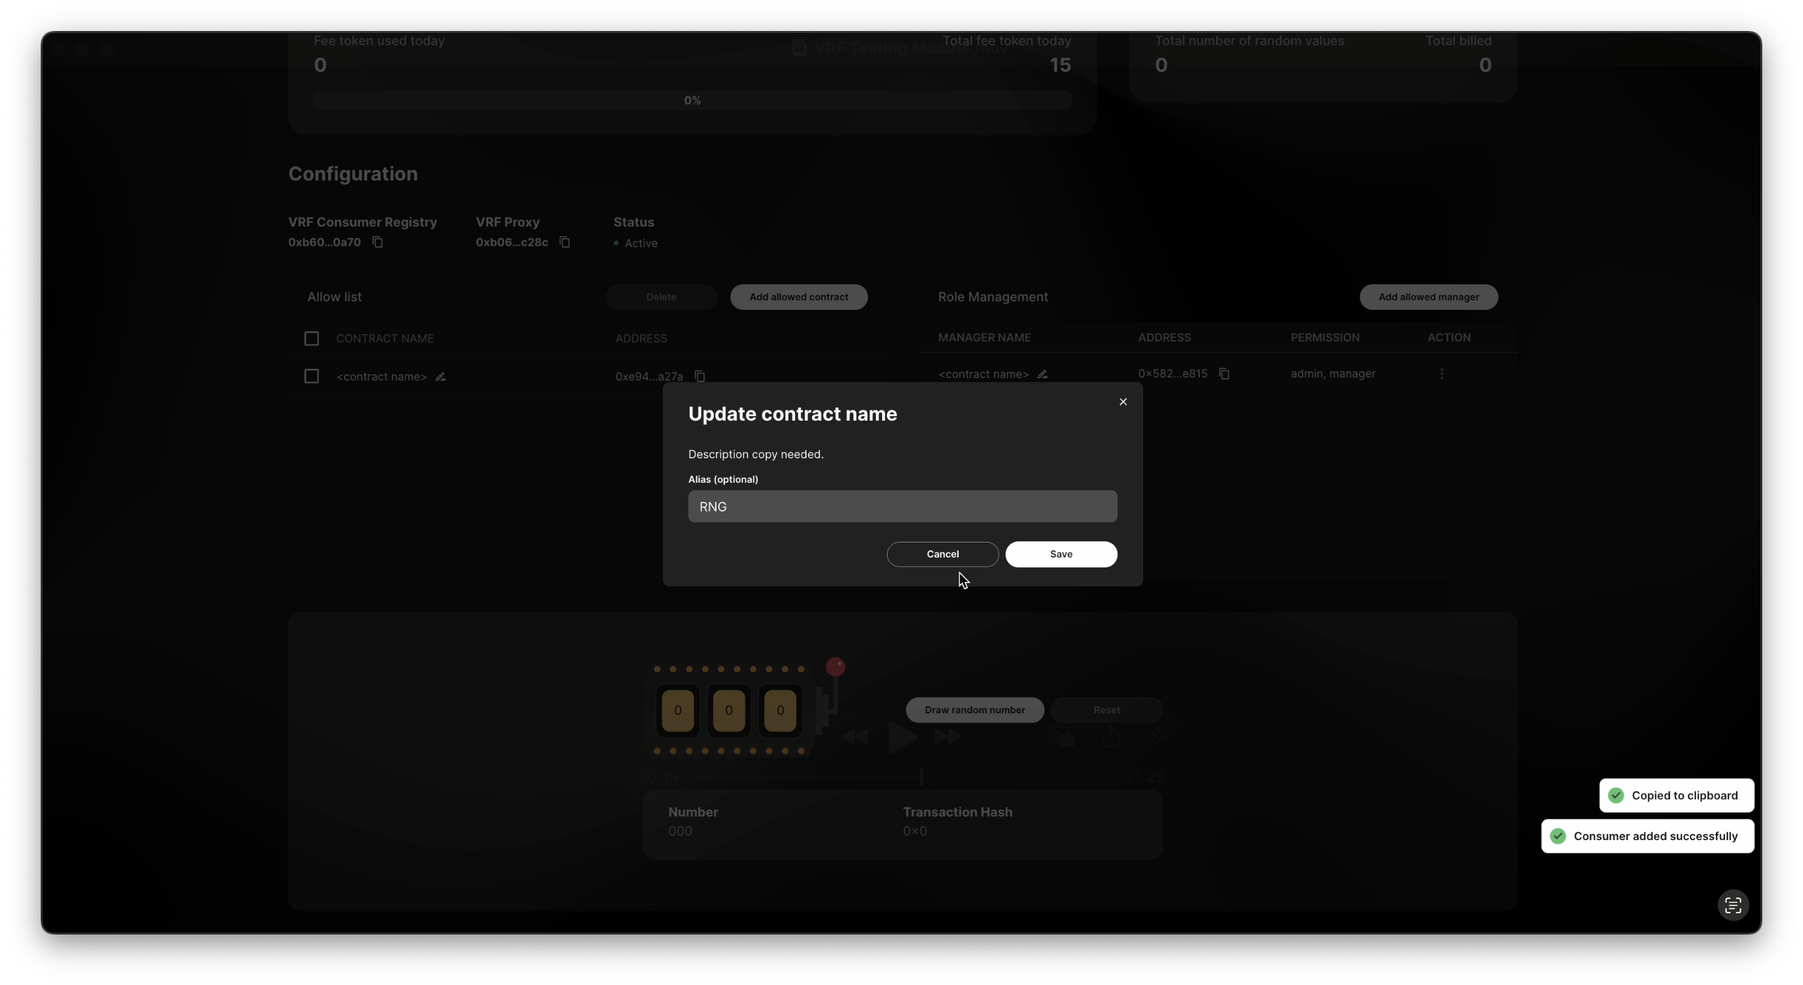Copy the VRF Consumer Registry address

[377, 242]
